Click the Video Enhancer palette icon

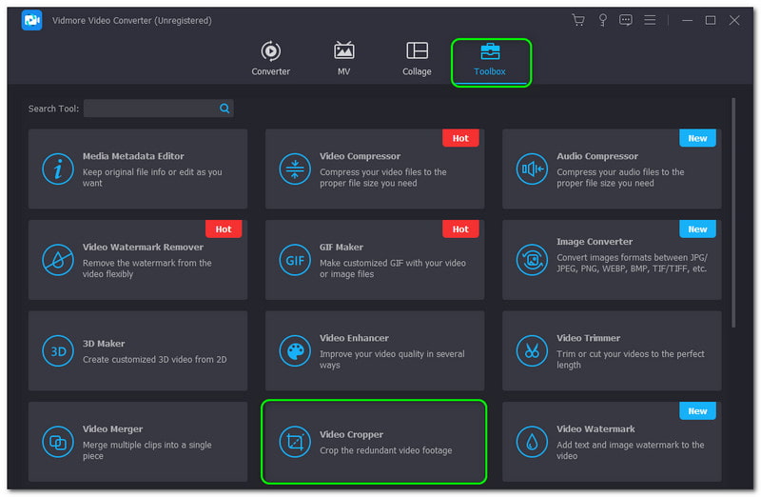tap(295, 350)
